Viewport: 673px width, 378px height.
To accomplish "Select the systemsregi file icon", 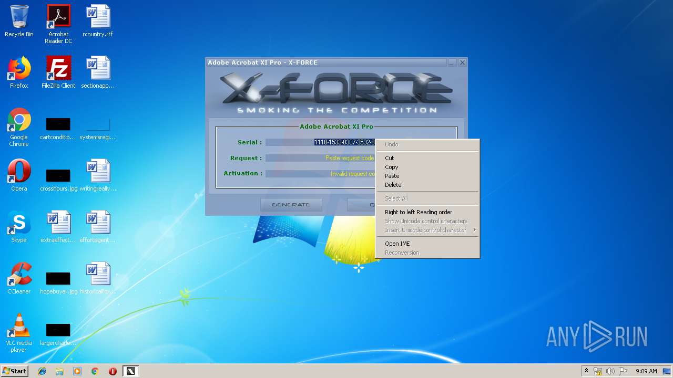I will [x=98, y=129].
